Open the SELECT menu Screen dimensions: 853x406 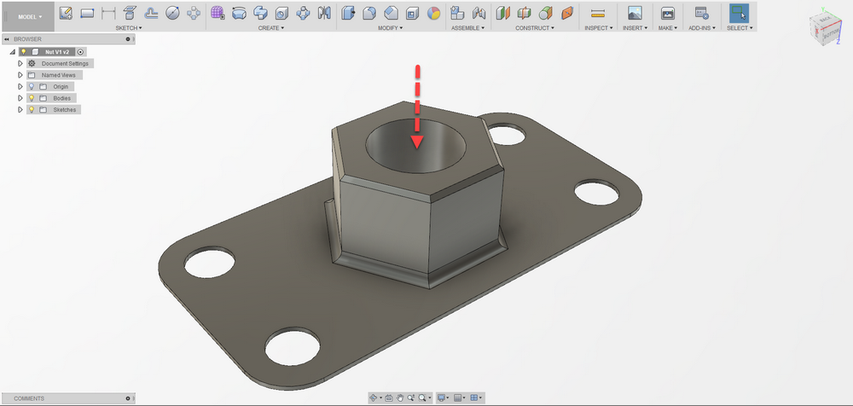pos(740,28)
